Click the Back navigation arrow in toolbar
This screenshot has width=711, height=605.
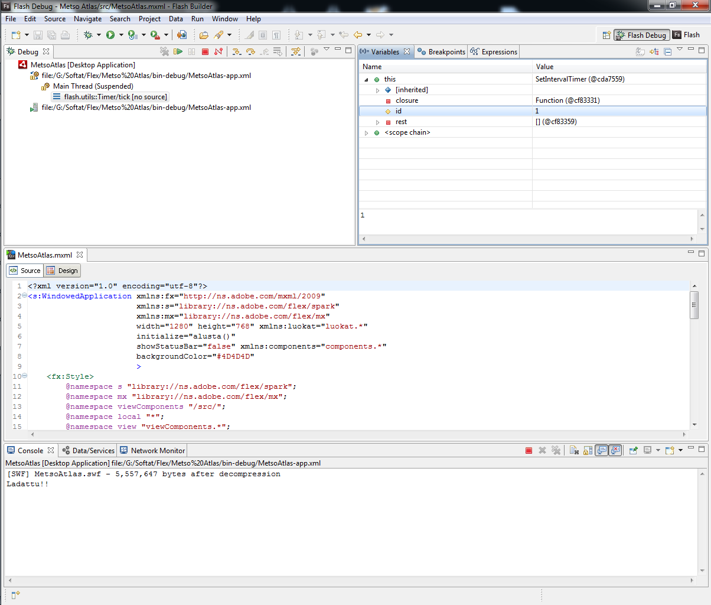(x=357, y=35)
